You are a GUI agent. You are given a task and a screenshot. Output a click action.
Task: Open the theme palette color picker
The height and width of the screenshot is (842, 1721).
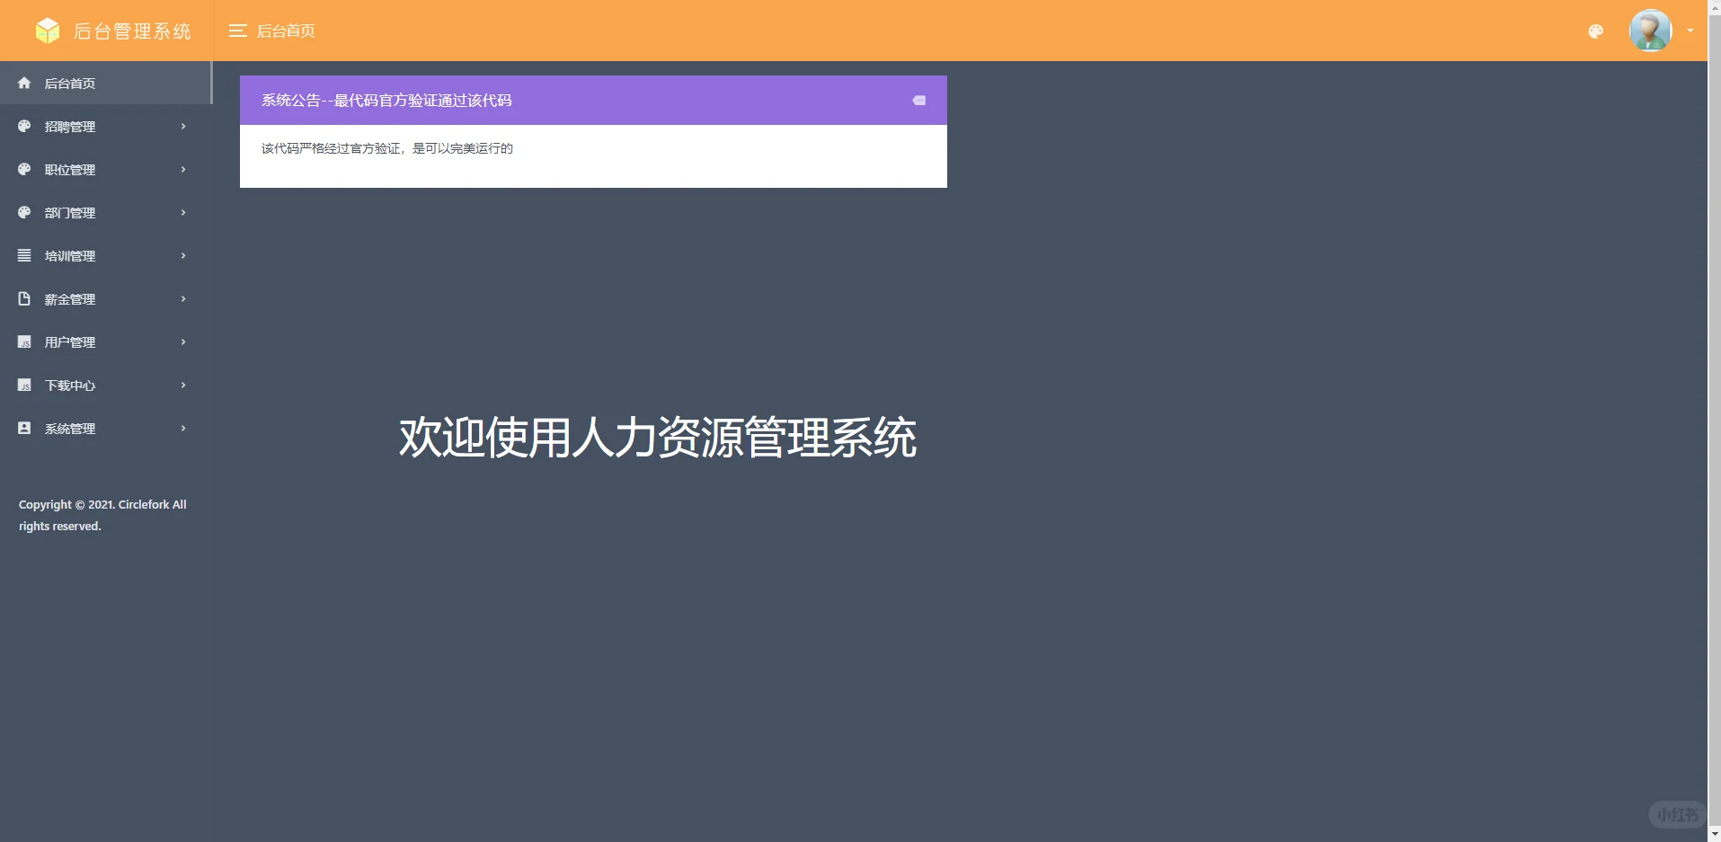coord(1596,30)
